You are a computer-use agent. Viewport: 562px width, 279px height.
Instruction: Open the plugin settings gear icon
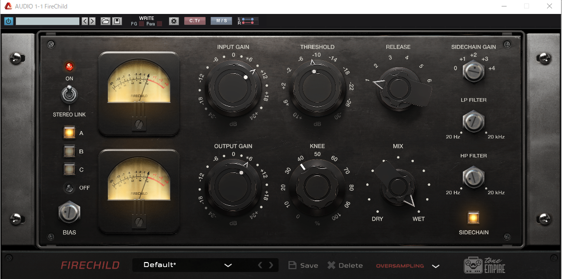(x=174, y=21)
